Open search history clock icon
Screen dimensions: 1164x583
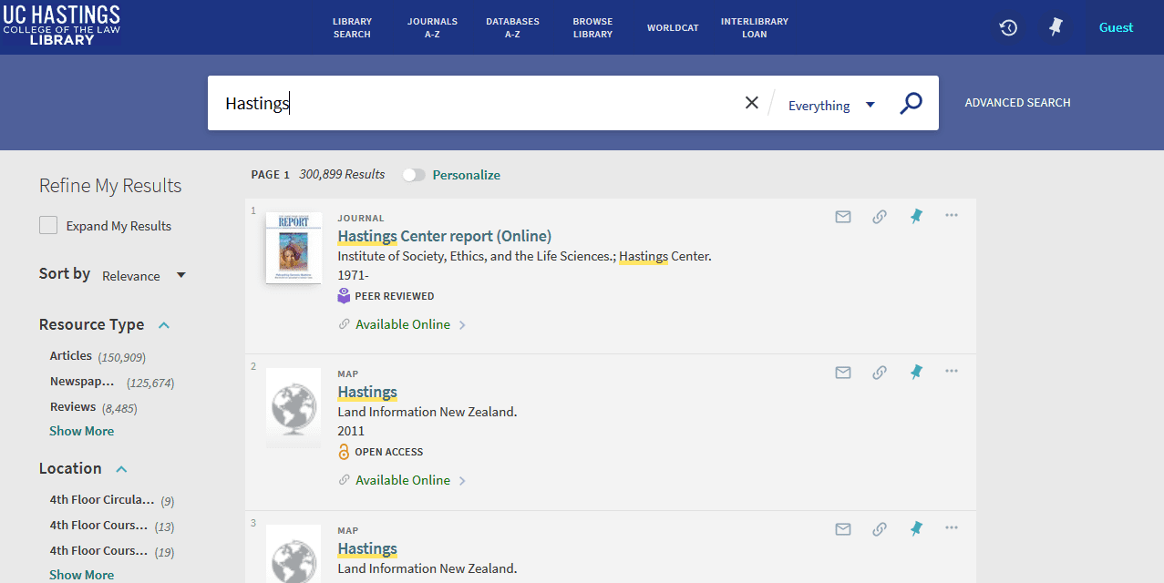point(1008,27)
